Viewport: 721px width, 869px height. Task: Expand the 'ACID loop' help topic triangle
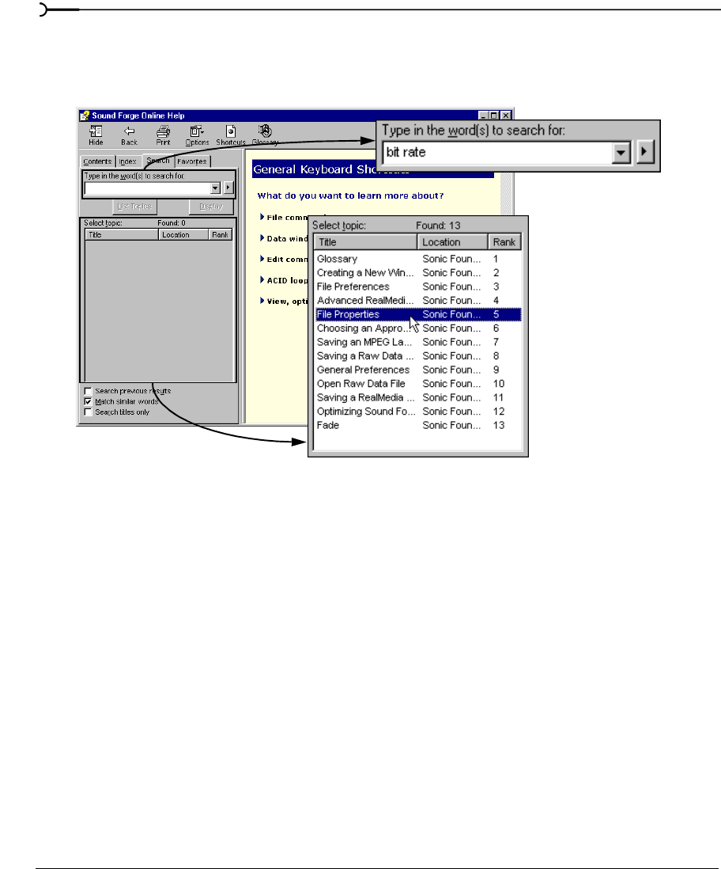[x=262, y=280]
